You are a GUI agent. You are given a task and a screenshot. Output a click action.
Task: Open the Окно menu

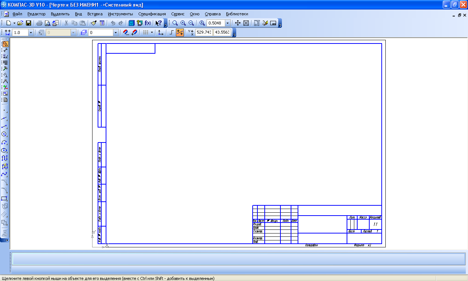[195, 14]
